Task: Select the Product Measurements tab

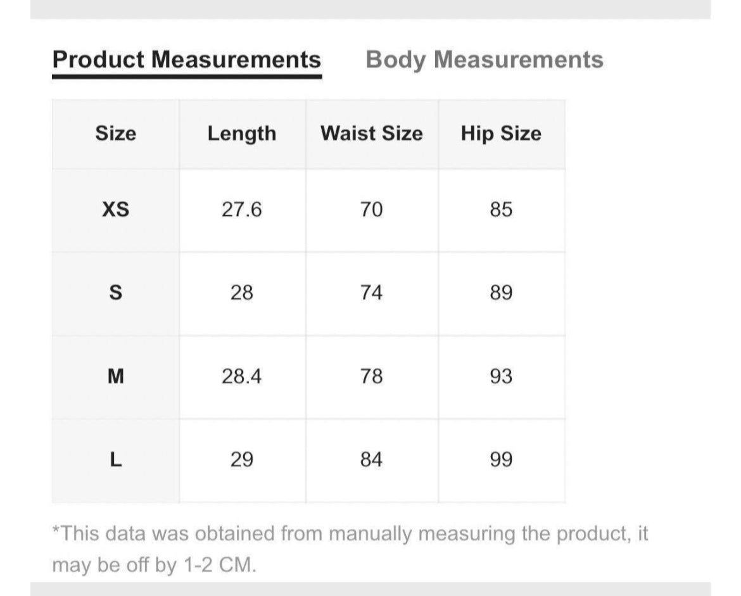Action: point(186,60)
